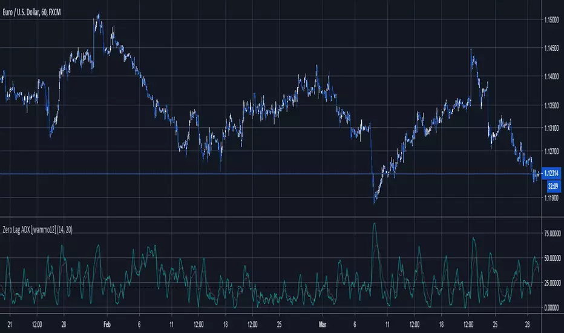564x333 pixels.
Task: Click the 1.15000 price axis label
Action: coord(552,20)
